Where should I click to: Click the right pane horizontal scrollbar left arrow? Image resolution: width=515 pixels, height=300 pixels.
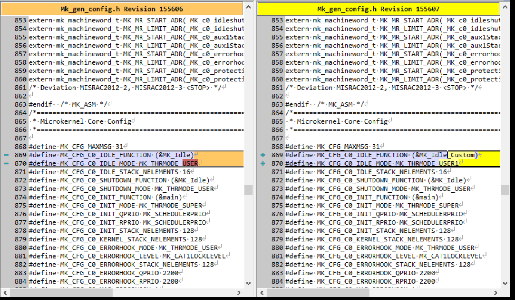(262, 293)
